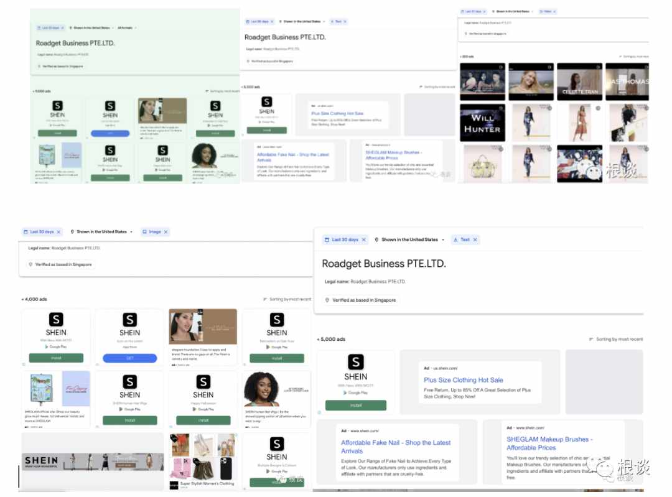The width and height of the screenshot is (672, 497).
Task: Click the picture icon on the Image filter chip
Action: click(145, 232)
